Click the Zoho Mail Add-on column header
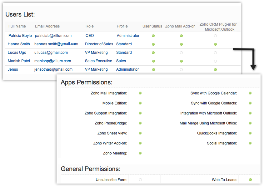 pyautogui.click(x=180, y=26)
